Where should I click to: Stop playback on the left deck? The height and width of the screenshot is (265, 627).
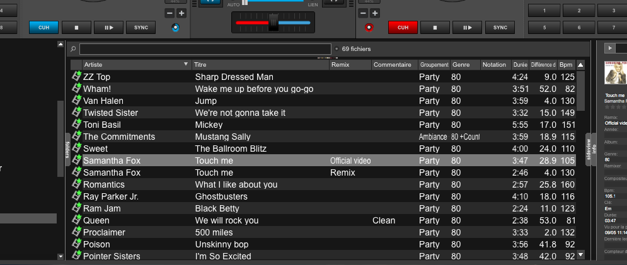point(76,28)
